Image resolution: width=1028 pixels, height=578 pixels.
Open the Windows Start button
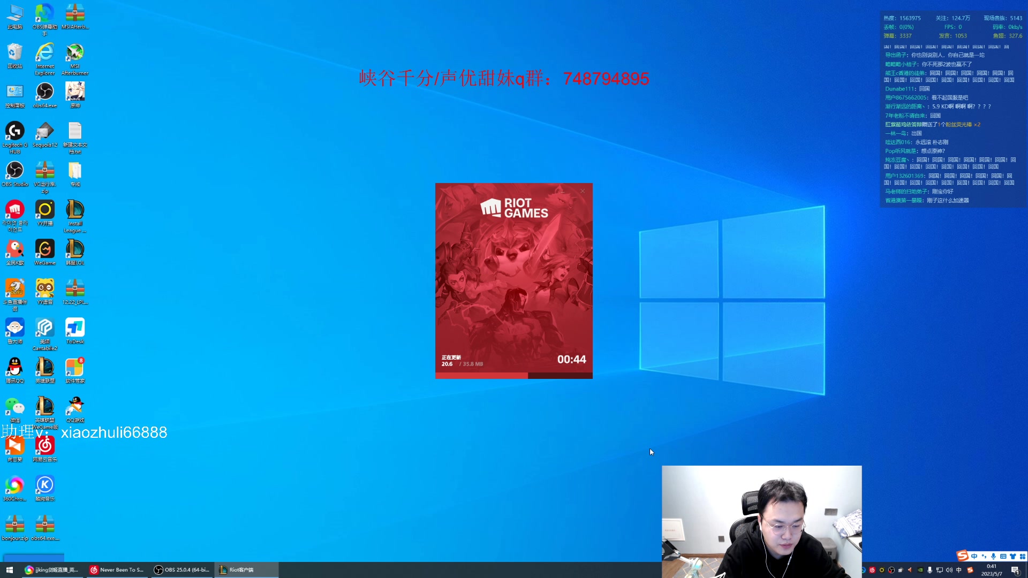click(x=9, y=570)
